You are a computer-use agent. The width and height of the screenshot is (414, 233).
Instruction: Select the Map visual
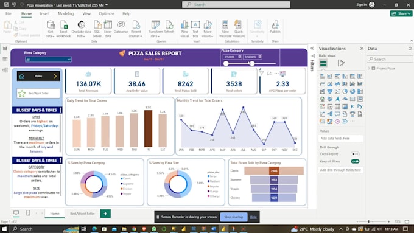[x=322, y=99]
